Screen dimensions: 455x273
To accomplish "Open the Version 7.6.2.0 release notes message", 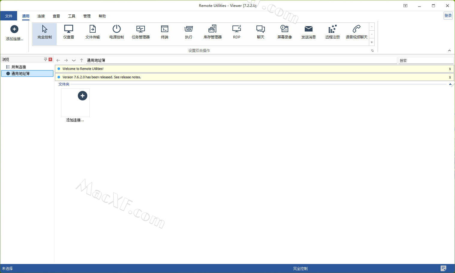I will coord(102,77).
